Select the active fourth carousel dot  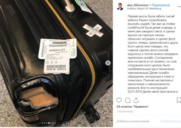click(49, 123)
